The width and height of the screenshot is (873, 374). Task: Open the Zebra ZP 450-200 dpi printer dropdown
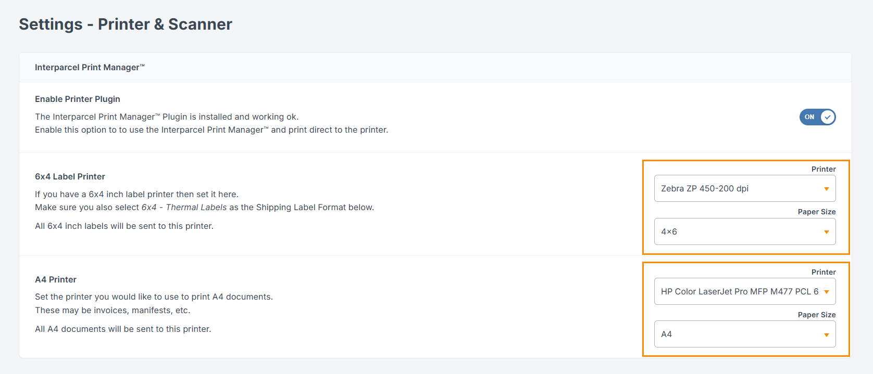[740, 188]
